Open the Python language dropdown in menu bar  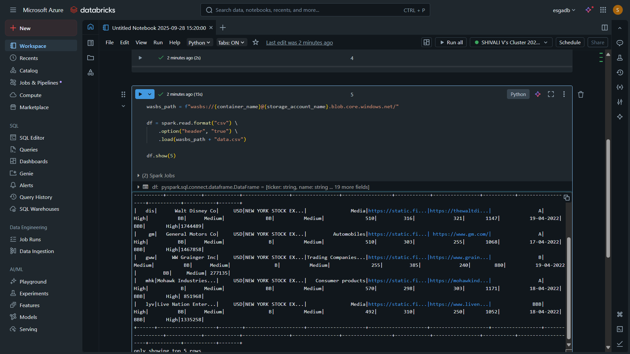click(199, 43)
